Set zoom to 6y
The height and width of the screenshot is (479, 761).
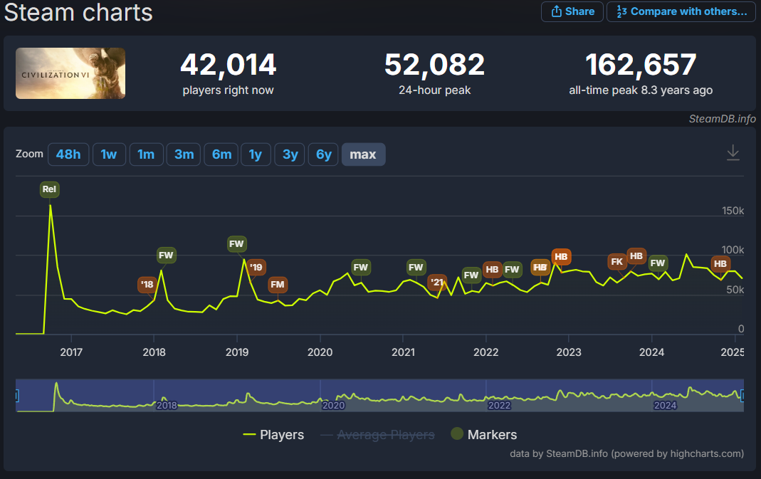pyautogui.click(x=323, y=154)
